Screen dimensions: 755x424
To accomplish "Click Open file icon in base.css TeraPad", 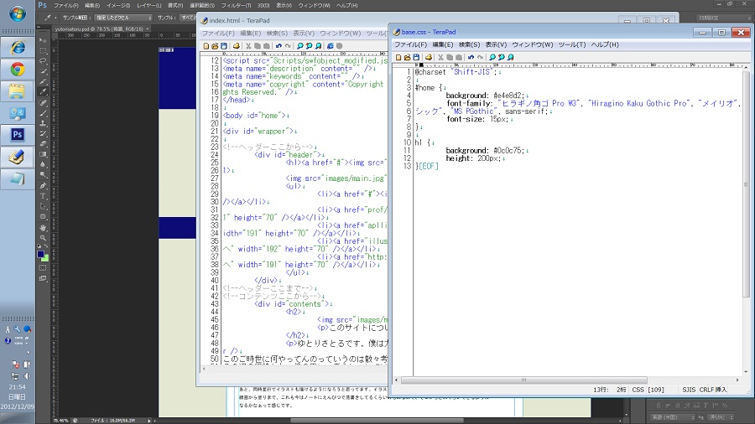I will (x=408, y=57).
